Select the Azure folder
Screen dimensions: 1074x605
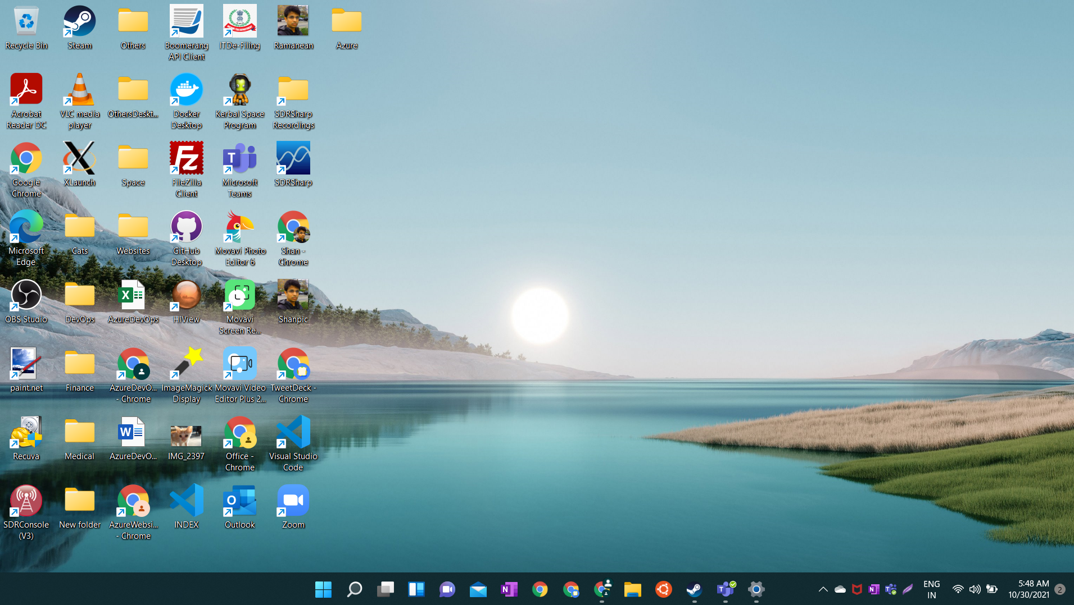click(347, 27)
